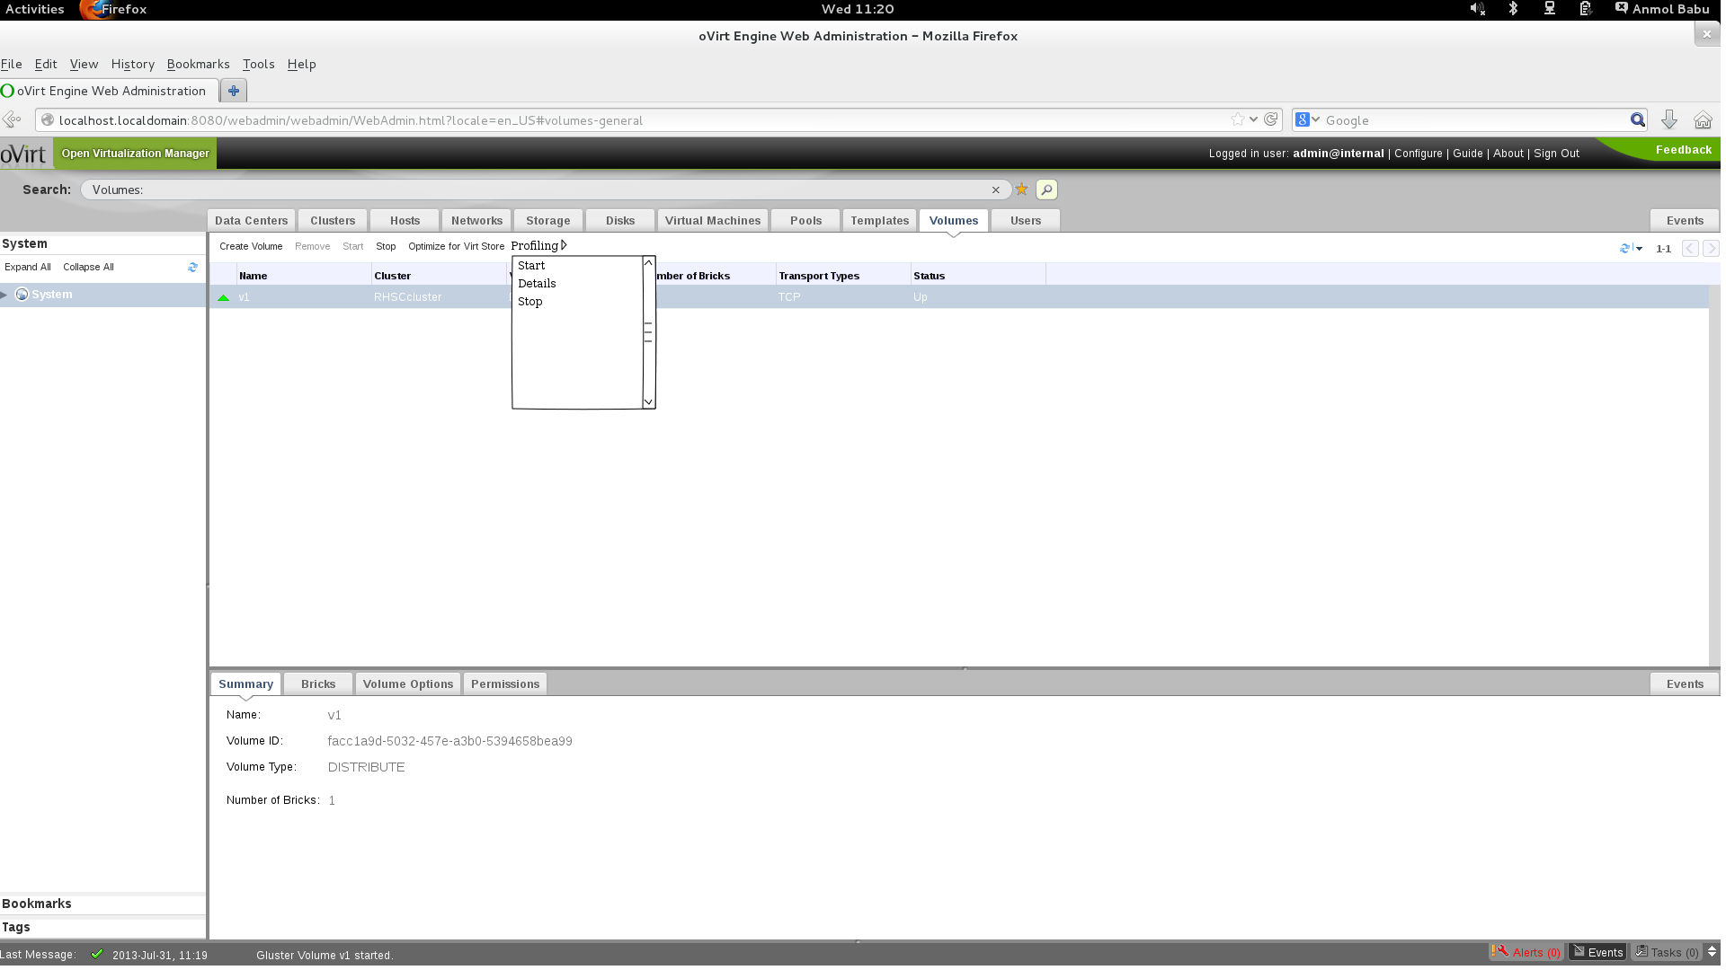Click the bookmark star next to search bar

tap(1021, 190)
